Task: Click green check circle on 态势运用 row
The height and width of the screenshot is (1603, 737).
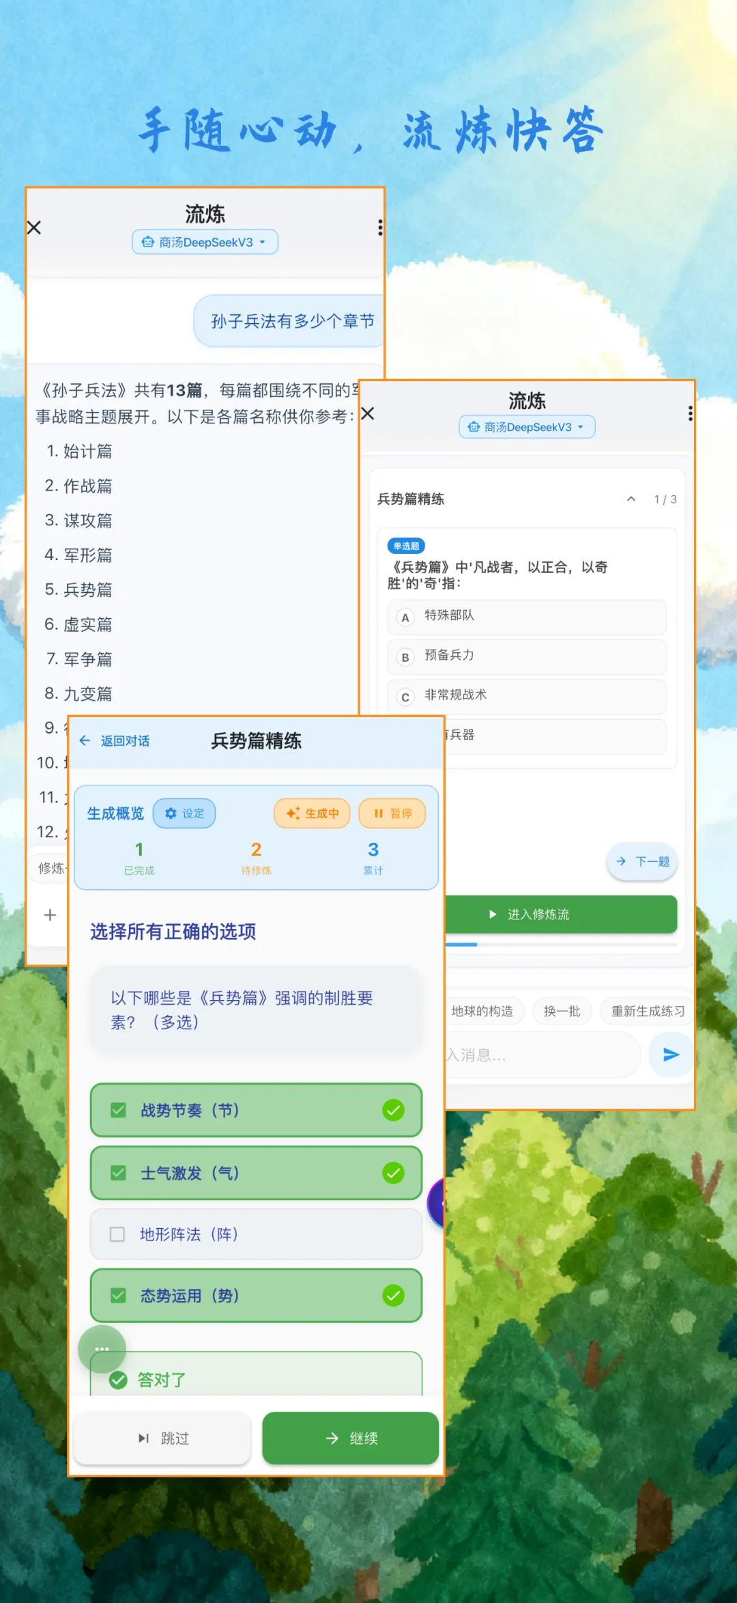Action: [393, 1296]
